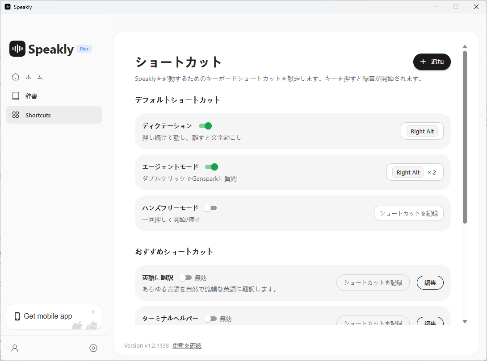Click the Speakly waveform logo icon
Viewport: 487px width, 361px height.
click(x=17, y=49)
